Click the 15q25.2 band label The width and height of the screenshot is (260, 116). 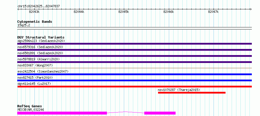point(24,25)
